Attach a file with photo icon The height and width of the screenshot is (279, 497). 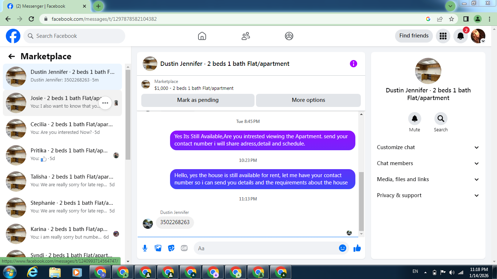pos(158,248)
